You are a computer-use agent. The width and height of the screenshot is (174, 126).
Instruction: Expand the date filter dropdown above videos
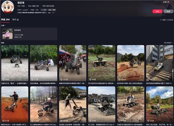(x=168, y=43)
